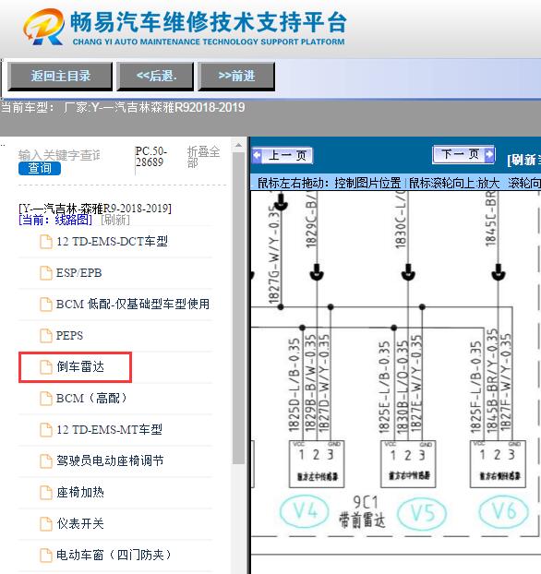Select the 倒车雷达 diagram entry
Image resolution: width=541 pixels, height=574 pixels.
(x=75, y=367)
